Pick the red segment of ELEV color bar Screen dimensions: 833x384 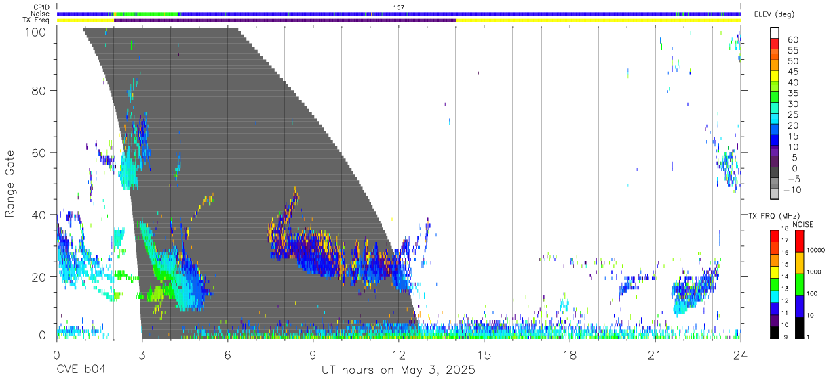pos(775,45)
